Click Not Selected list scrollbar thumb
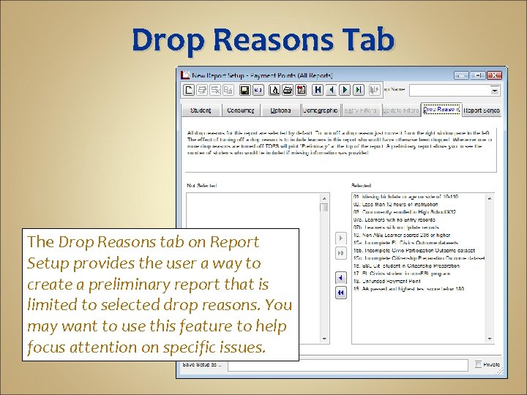 click(324, 208)
